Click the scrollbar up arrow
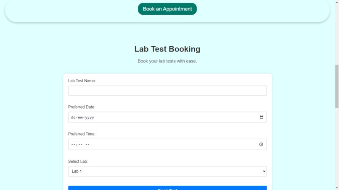This screenshot has height=190, width=339. [337, 2]
